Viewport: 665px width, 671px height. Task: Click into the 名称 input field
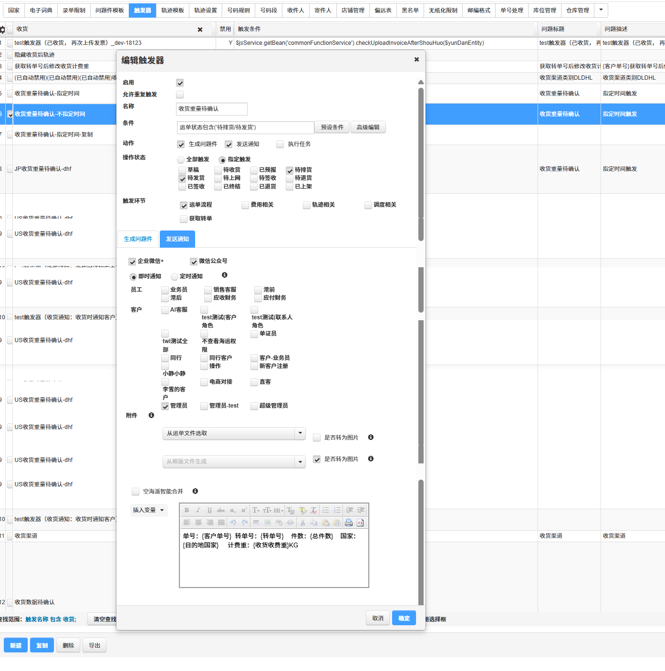point(211,109)
